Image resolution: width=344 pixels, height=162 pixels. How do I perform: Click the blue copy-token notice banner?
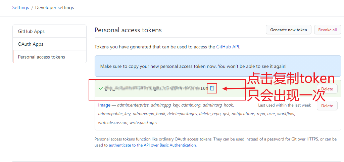[218, 66]
